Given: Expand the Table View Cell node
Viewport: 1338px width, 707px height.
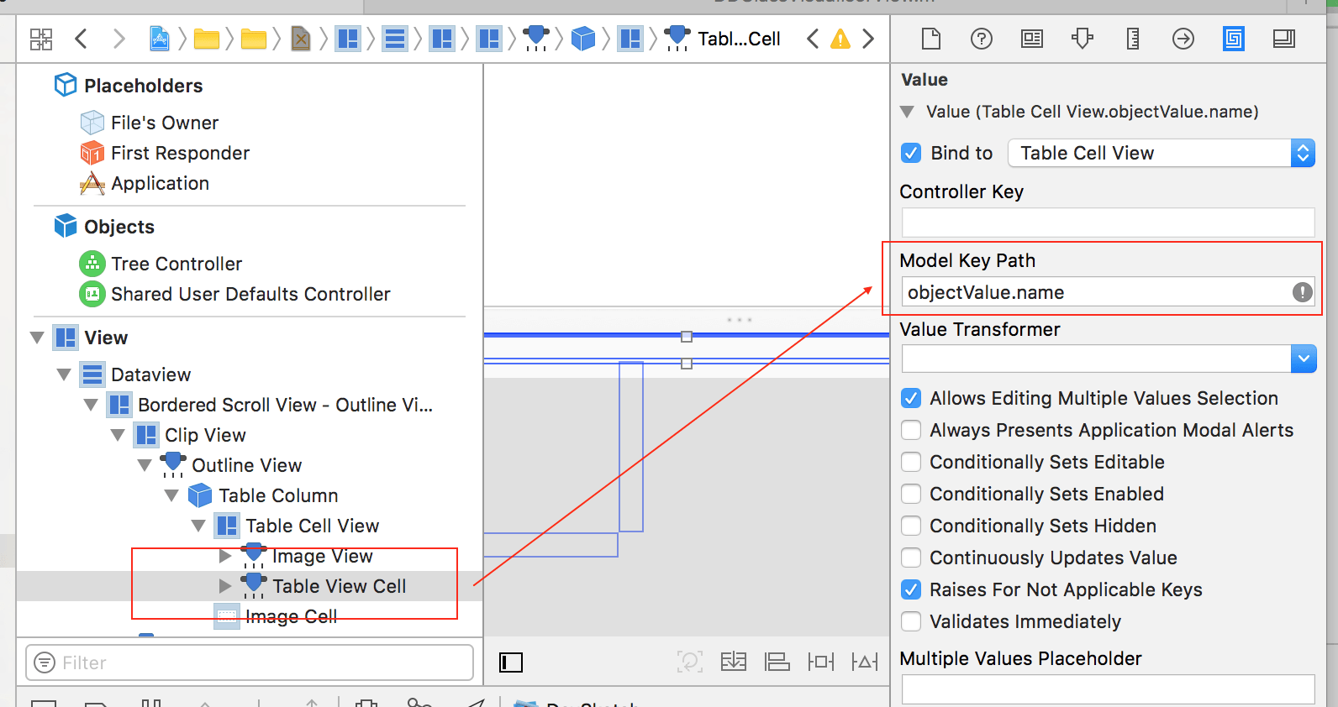Looking at the screenshot, I should [225, 586].
